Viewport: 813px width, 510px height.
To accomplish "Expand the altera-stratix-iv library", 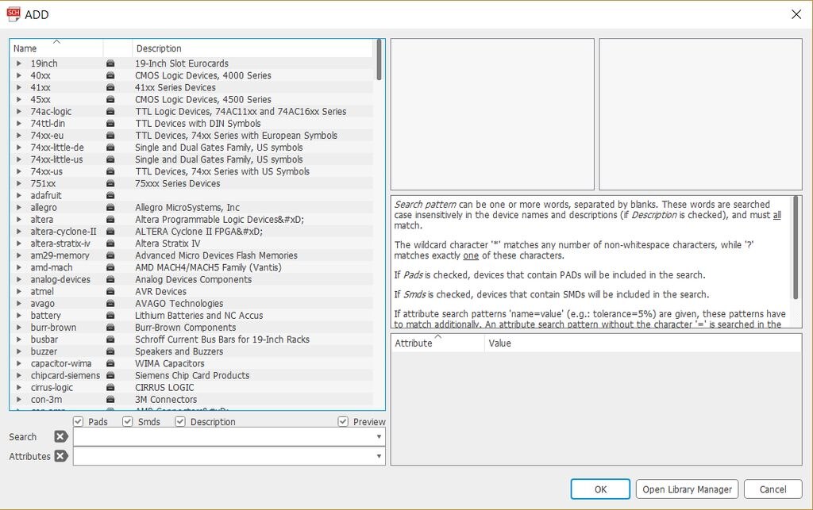I will coord(19,243).
